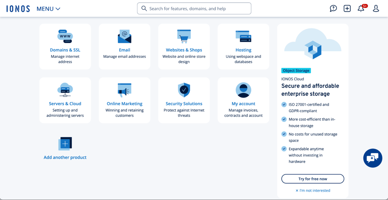
Task: Open the Domains & SSL link
Action: (x=65, y=50)
